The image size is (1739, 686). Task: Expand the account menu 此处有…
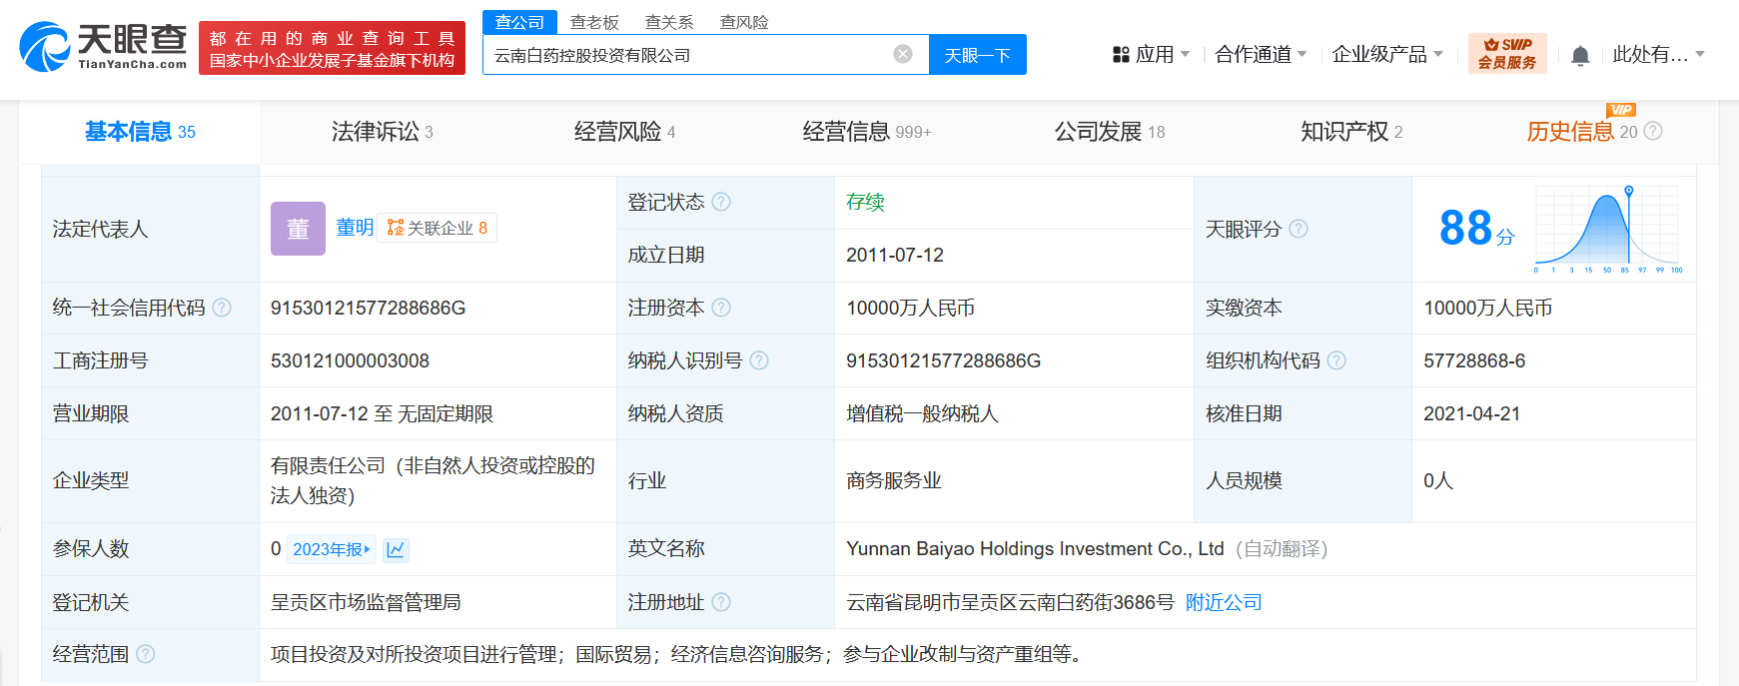1658,55
